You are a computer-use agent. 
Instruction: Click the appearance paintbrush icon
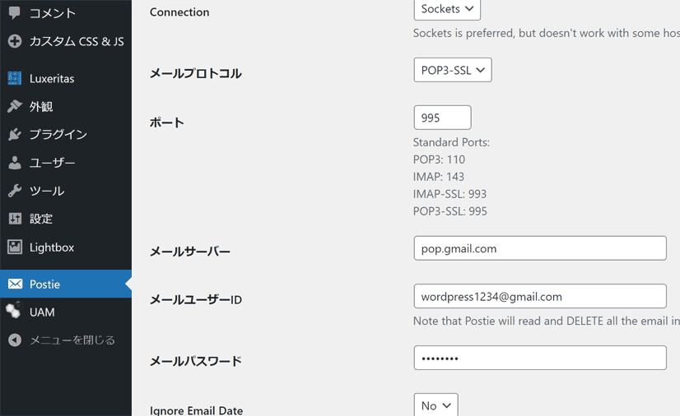pos(15,106)
